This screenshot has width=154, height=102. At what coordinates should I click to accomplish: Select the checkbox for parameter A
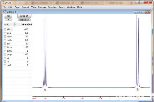coord(5,58)
